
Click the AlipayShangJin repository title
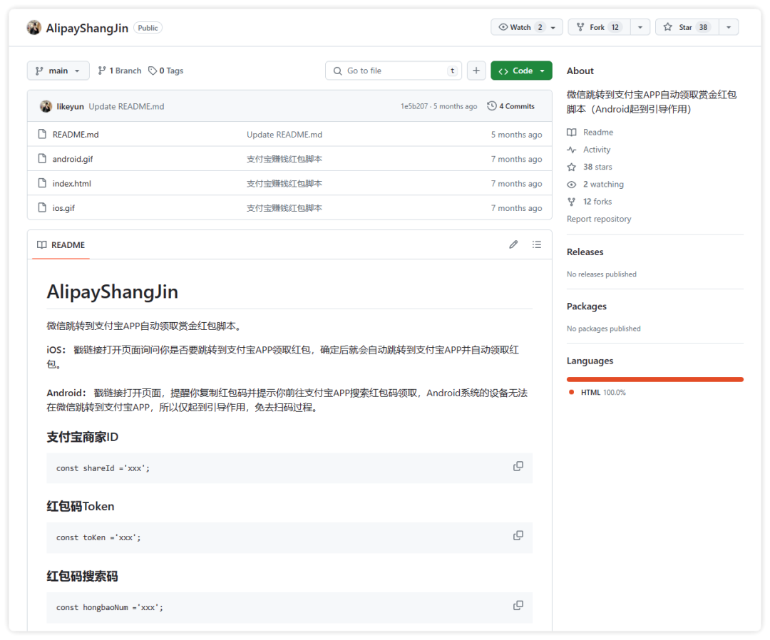click(x=87, y=28)
